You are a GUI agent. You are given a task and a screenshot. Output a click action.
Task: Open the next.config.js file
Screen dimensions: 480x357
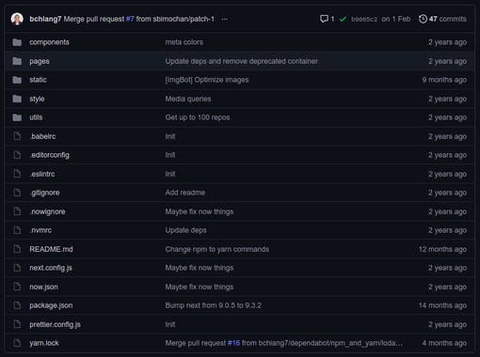pos(51,268)
